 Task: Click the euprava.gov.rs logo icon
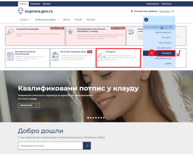[21, 11]
